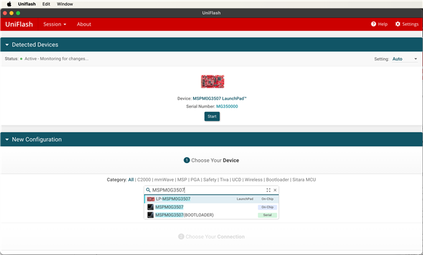Filter by Bootloader category
Screen dimensions: 423x255
click(278, 180)
